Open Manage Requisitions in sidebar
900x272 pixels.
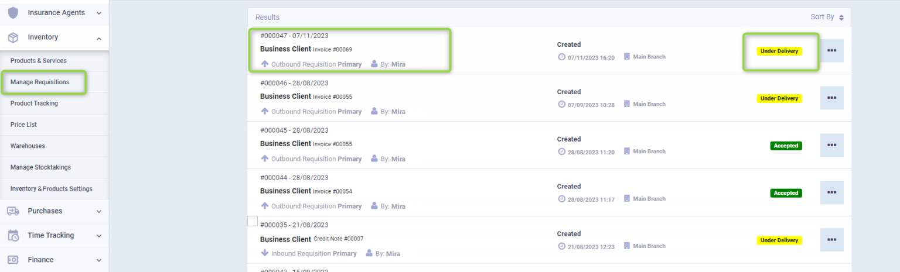click(40, 82)
